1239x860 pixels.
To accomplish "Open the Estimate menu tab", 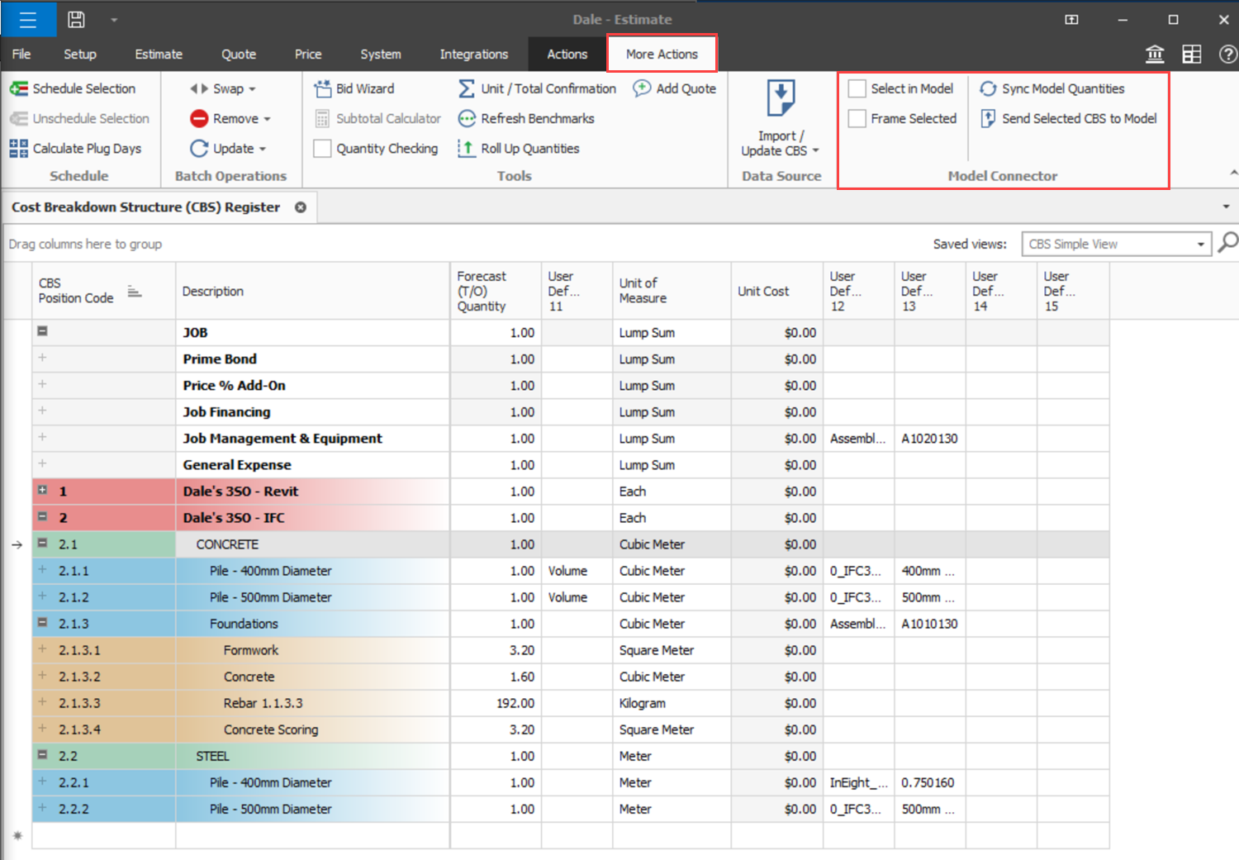I will pos(159,55).
